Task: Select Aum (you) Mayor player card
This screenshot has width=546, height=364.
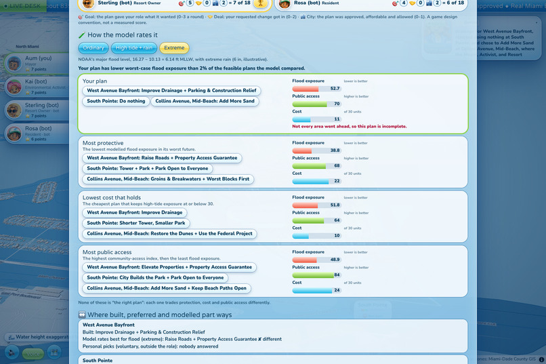Action: (x=37, y=64)
